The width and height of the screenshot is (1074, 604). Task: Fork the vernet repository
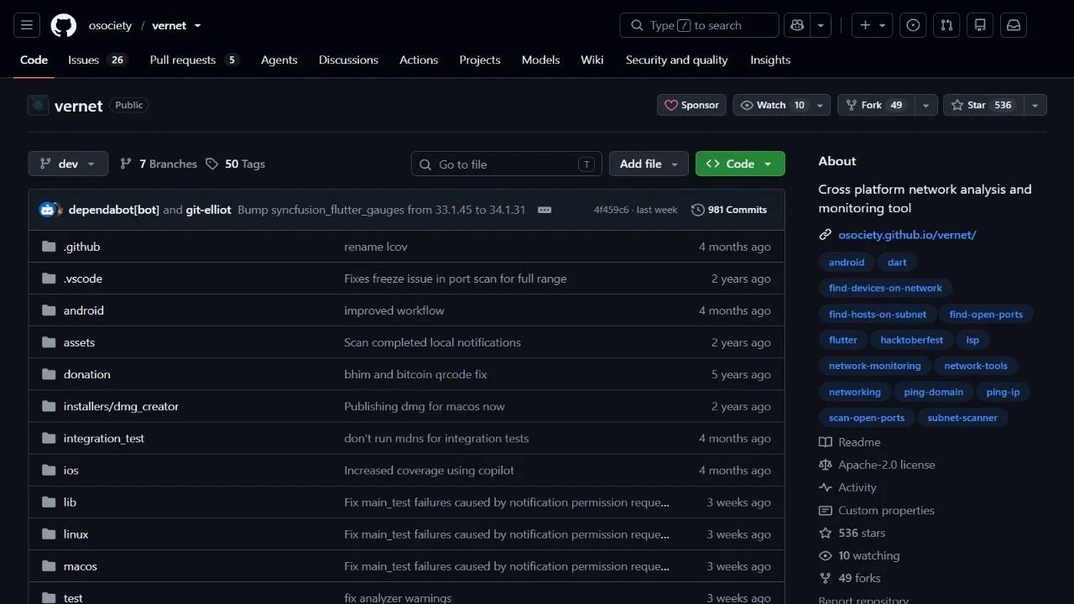[x=876, y=105]
